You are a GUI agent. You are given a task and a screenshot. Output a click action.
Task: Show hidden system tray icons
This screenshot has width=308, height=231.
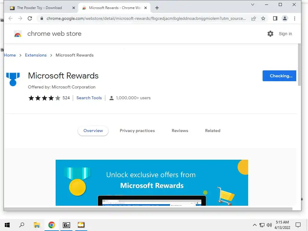[254, 225]
